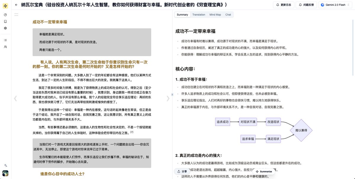Click the 难以兼得 diamond node
Viewport: 355px width, 179px height.
(x=301, y=130)
